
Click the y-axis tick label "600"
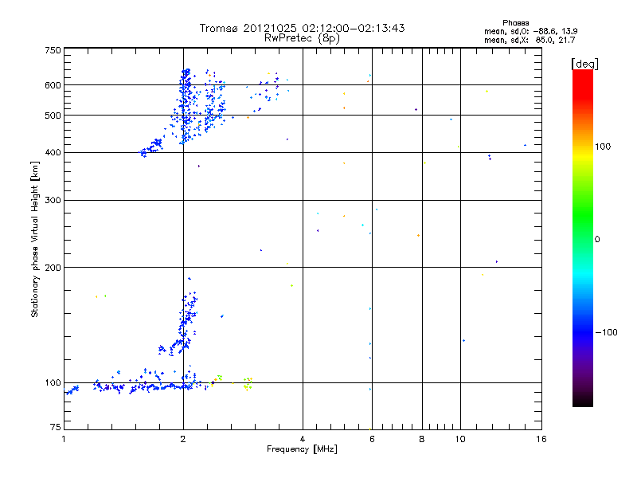pyautogui.click(x=53, y=85)
